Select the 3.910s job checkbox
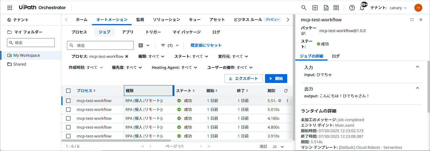This screenshot has height=151, width=430. click(68, 136)
